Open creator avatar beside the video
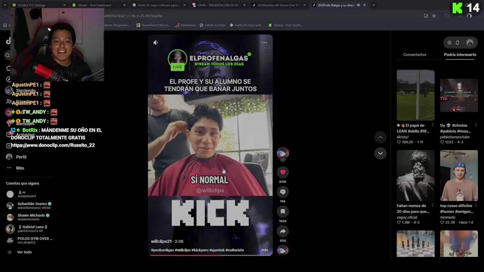The image size is (484, 272). pyautogui.click(x=282, y=153)
